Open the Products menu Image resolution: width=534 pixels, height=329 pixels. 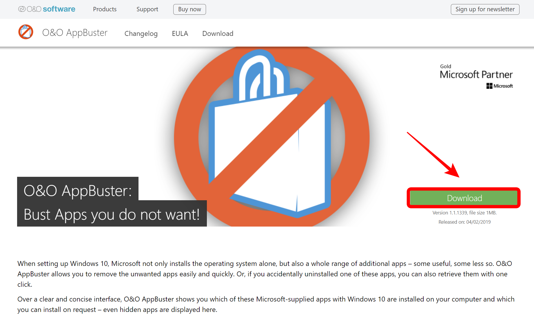click(105, 9)
